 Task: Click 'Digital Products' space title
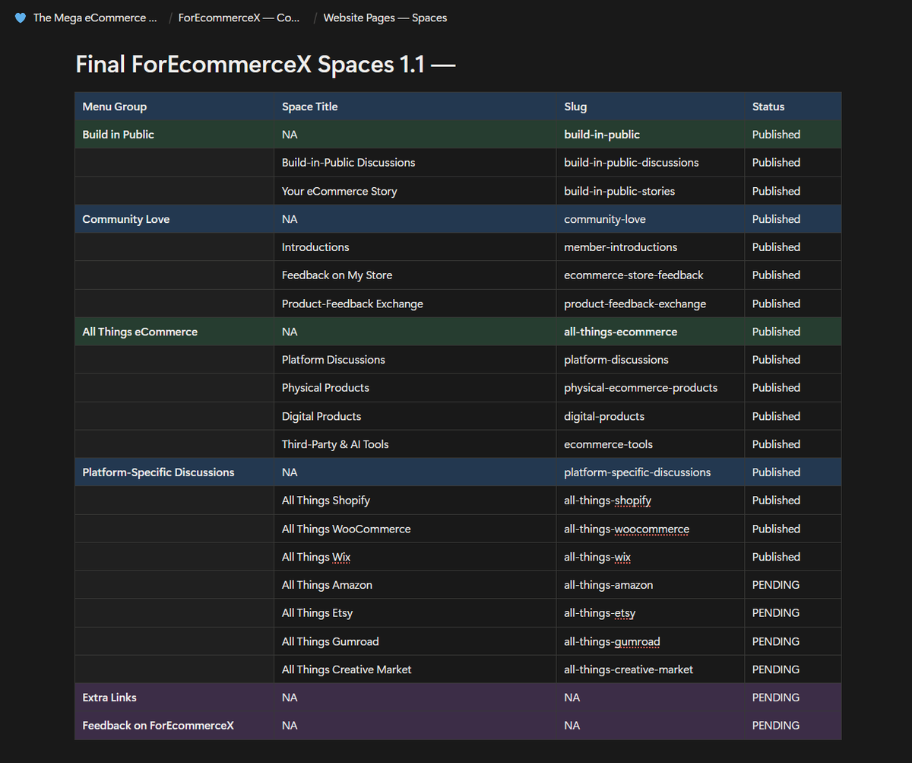pos(415,416)
